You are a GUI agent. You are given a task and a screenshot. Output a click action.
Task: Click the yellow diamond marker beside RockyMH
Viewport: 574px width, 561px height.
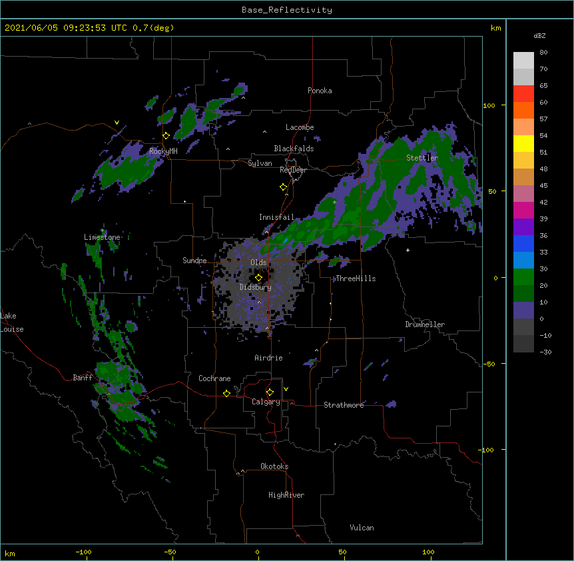[166, 136]
